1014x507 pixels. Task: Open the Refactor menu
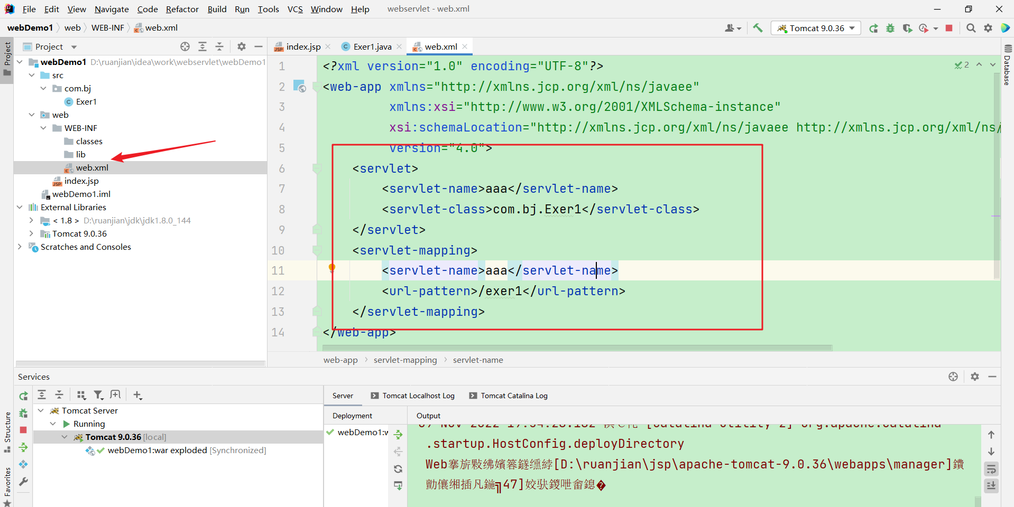(x=182, y=9)
